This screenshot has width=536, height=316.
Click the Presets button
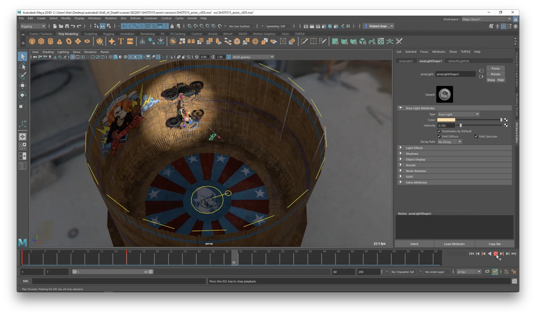(x=495, y=74)
